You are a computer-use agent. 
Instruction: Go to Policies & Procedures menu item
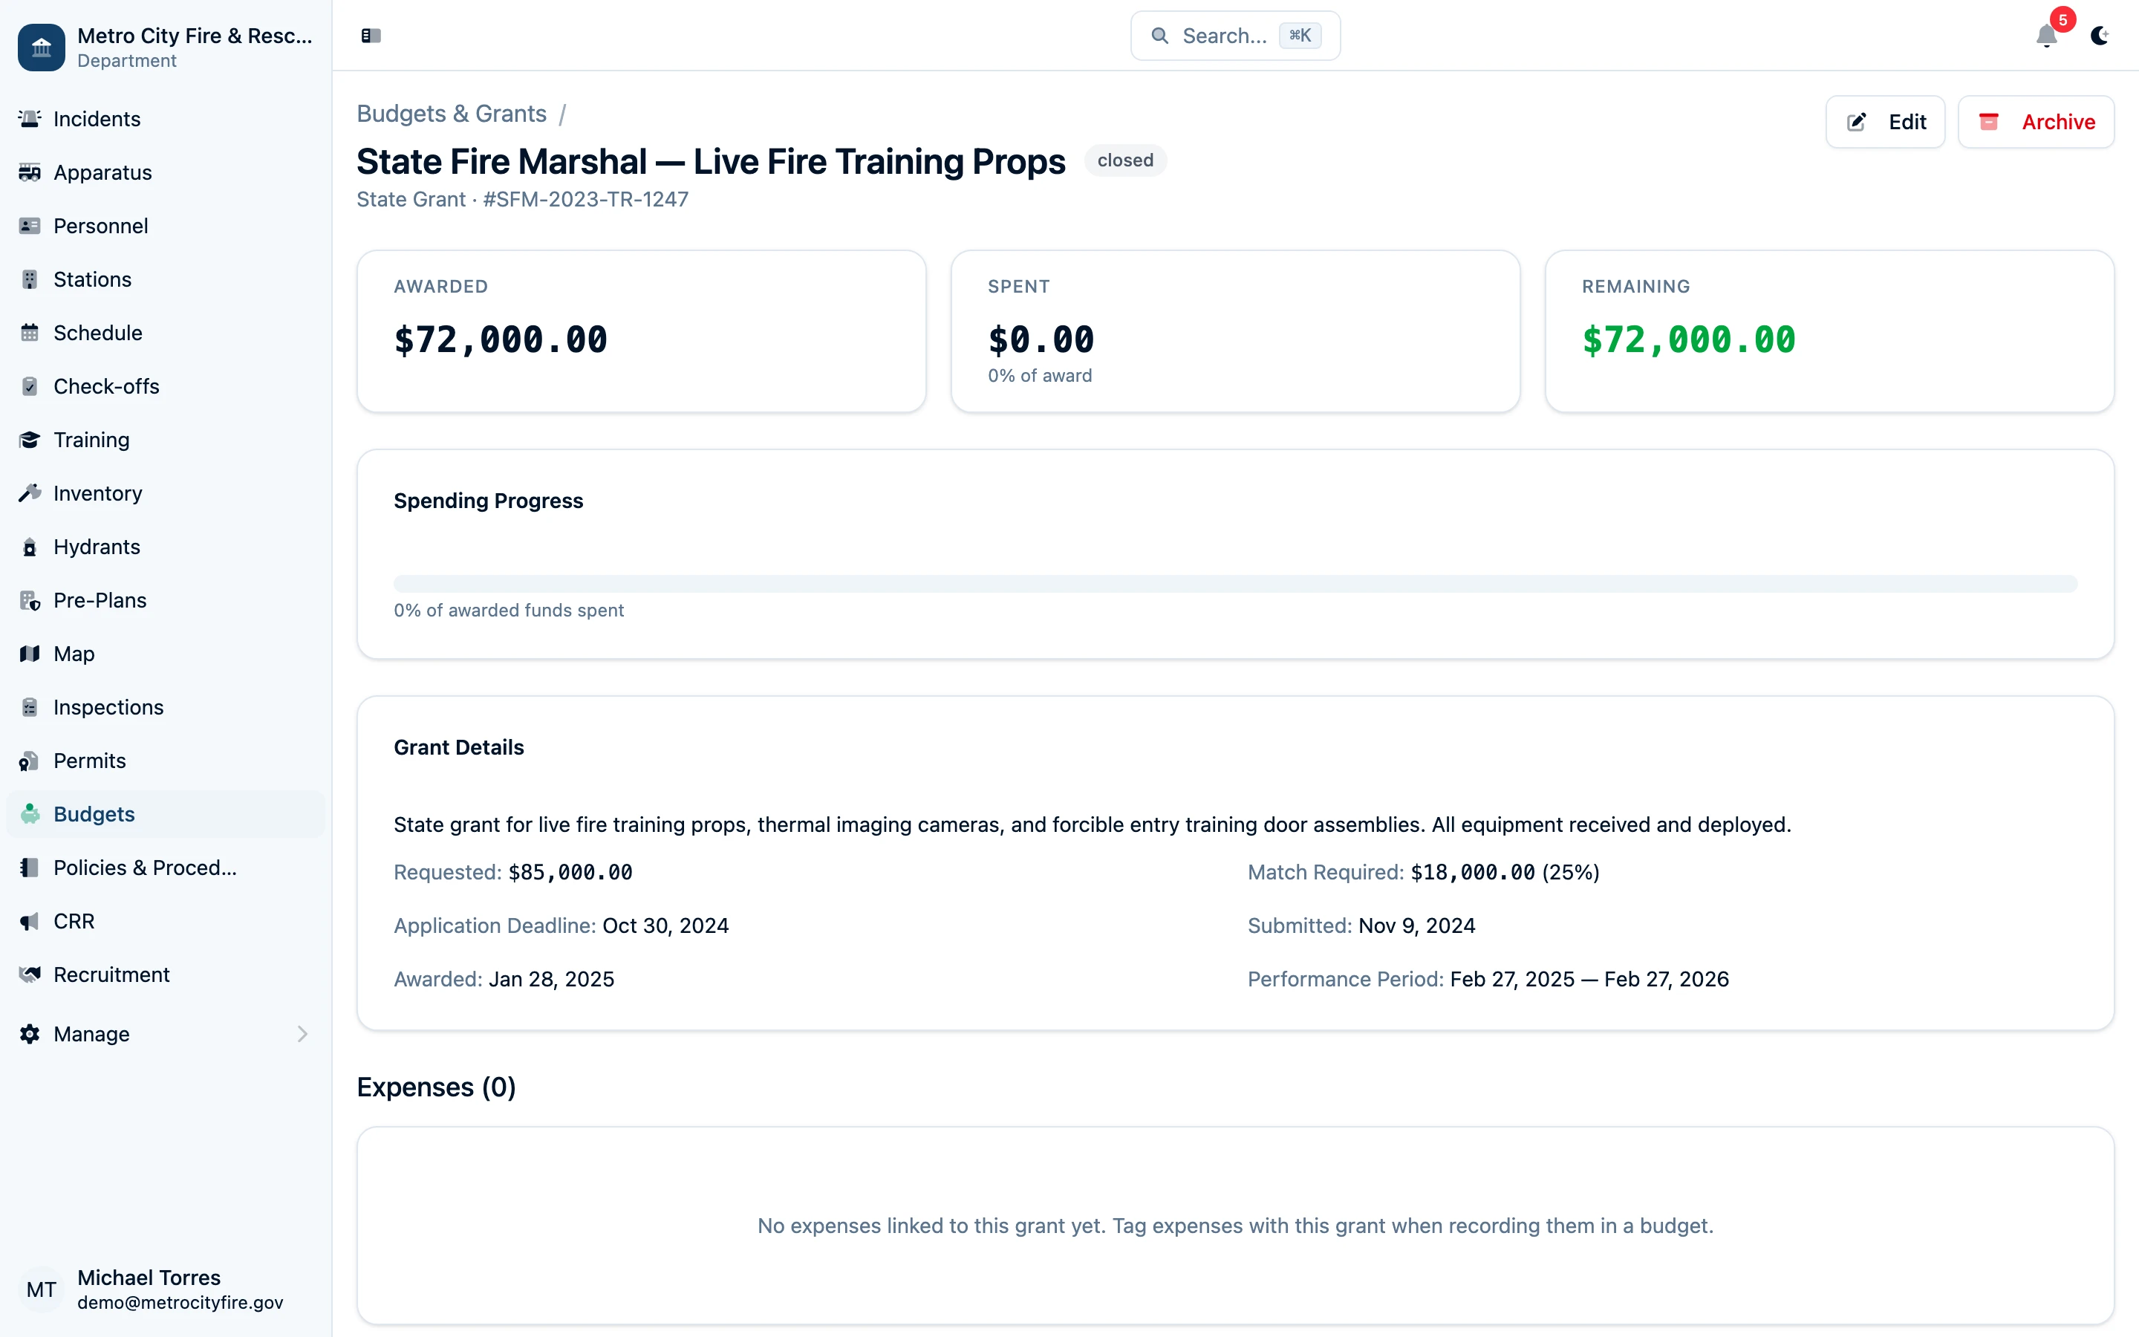(145, 868)
